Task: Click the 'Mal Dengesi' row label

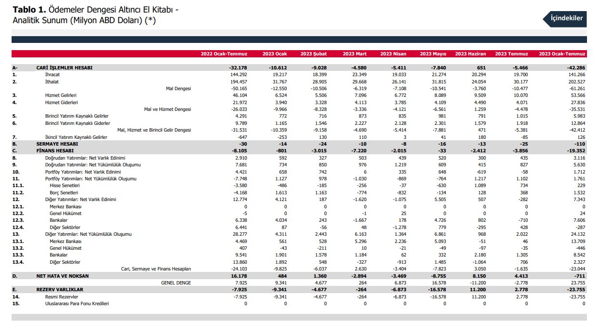Action: coord(178,89)
